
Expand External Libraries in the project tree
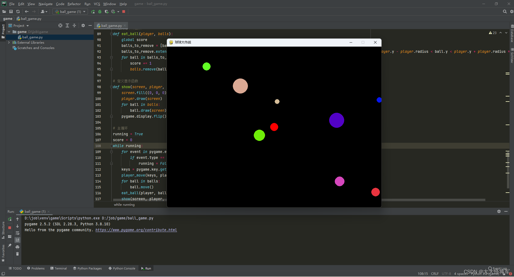click(9, 42)
